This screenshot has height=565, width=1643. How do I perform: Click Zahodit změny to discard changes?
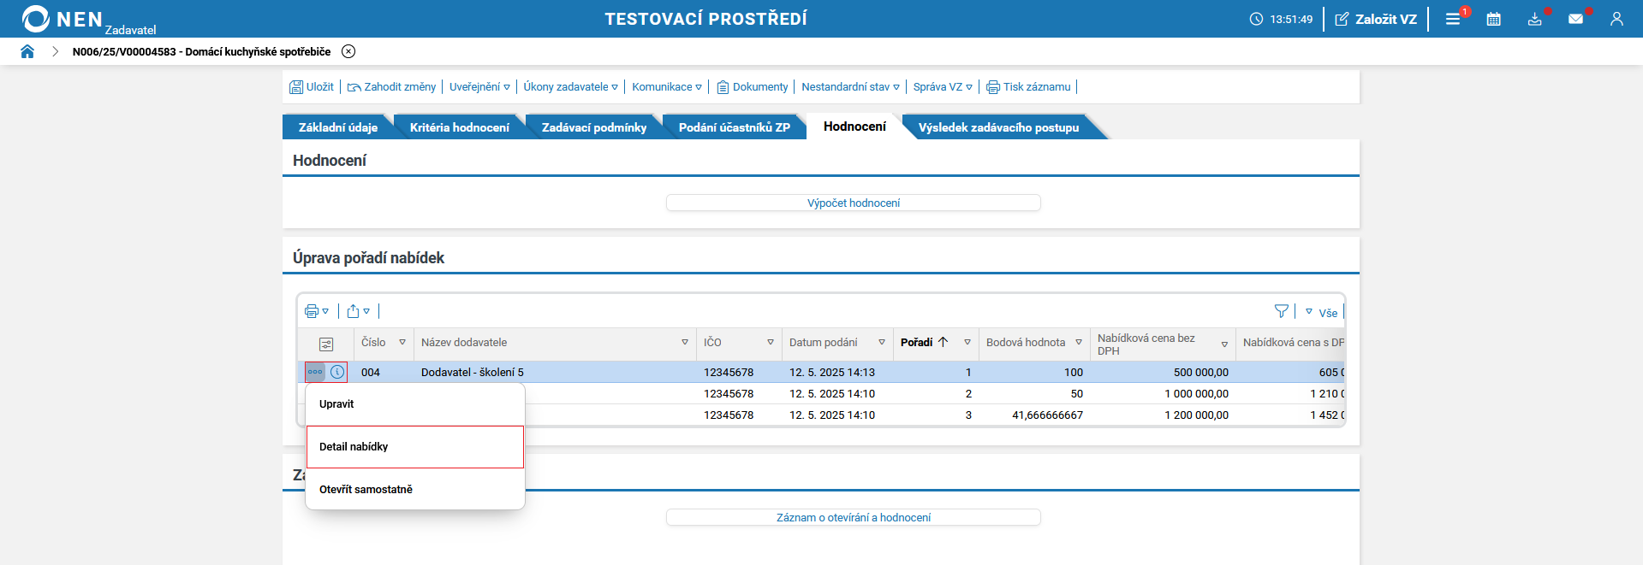(391, 86)
